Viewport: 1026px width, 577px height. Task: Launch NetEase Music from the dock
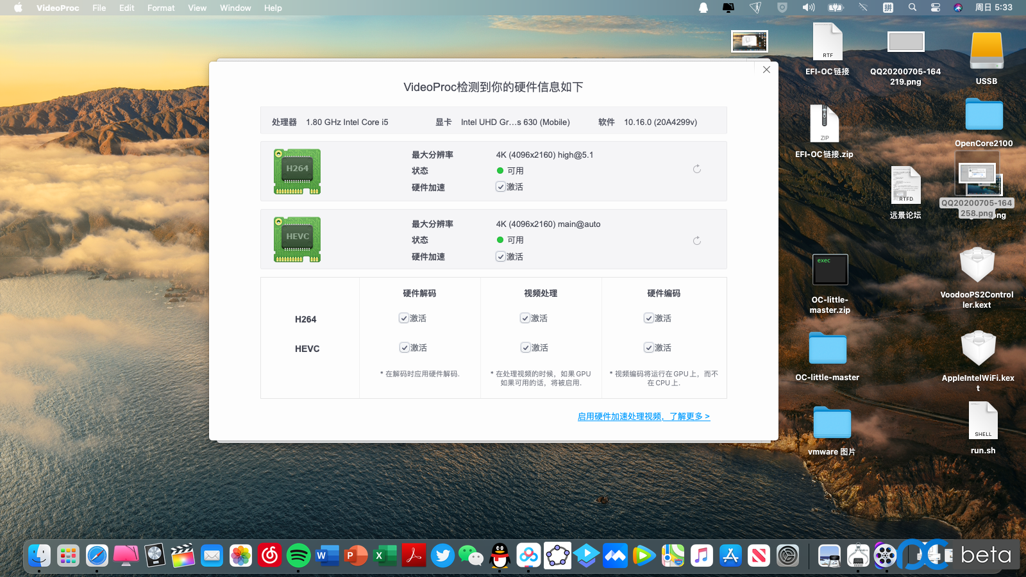pos(270,555)
